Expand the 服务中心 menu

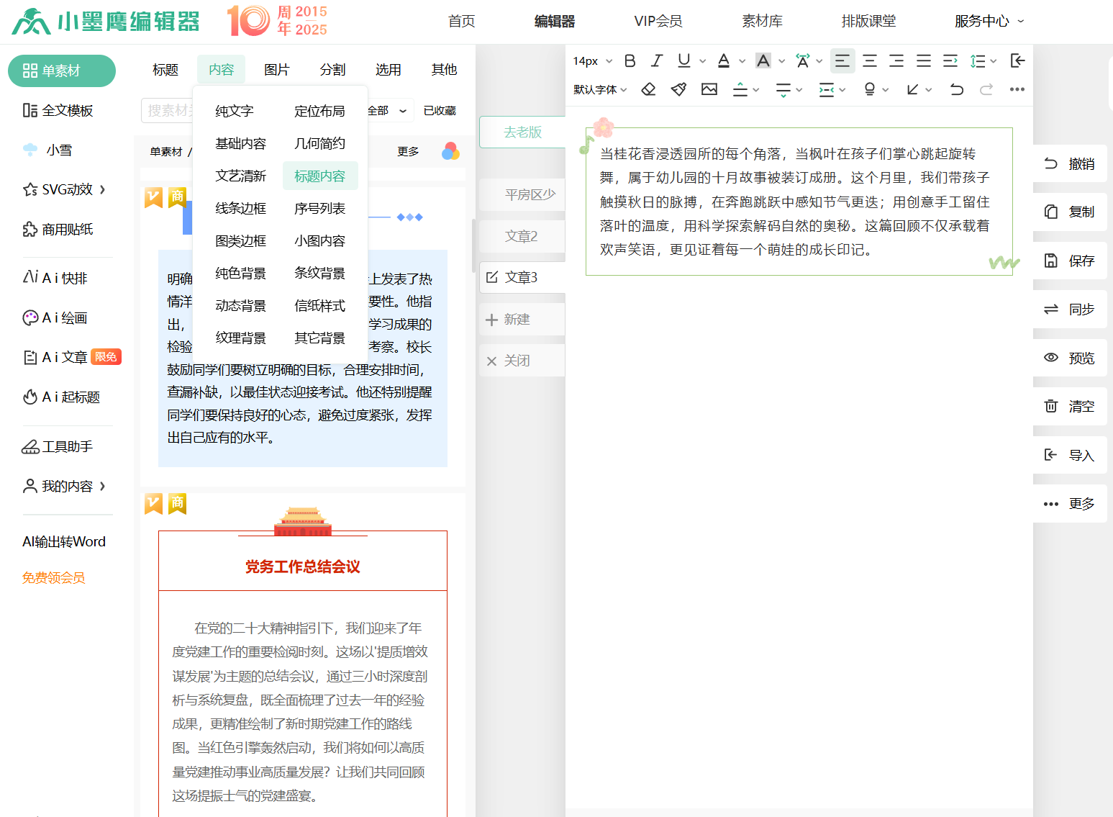point(989,22)
